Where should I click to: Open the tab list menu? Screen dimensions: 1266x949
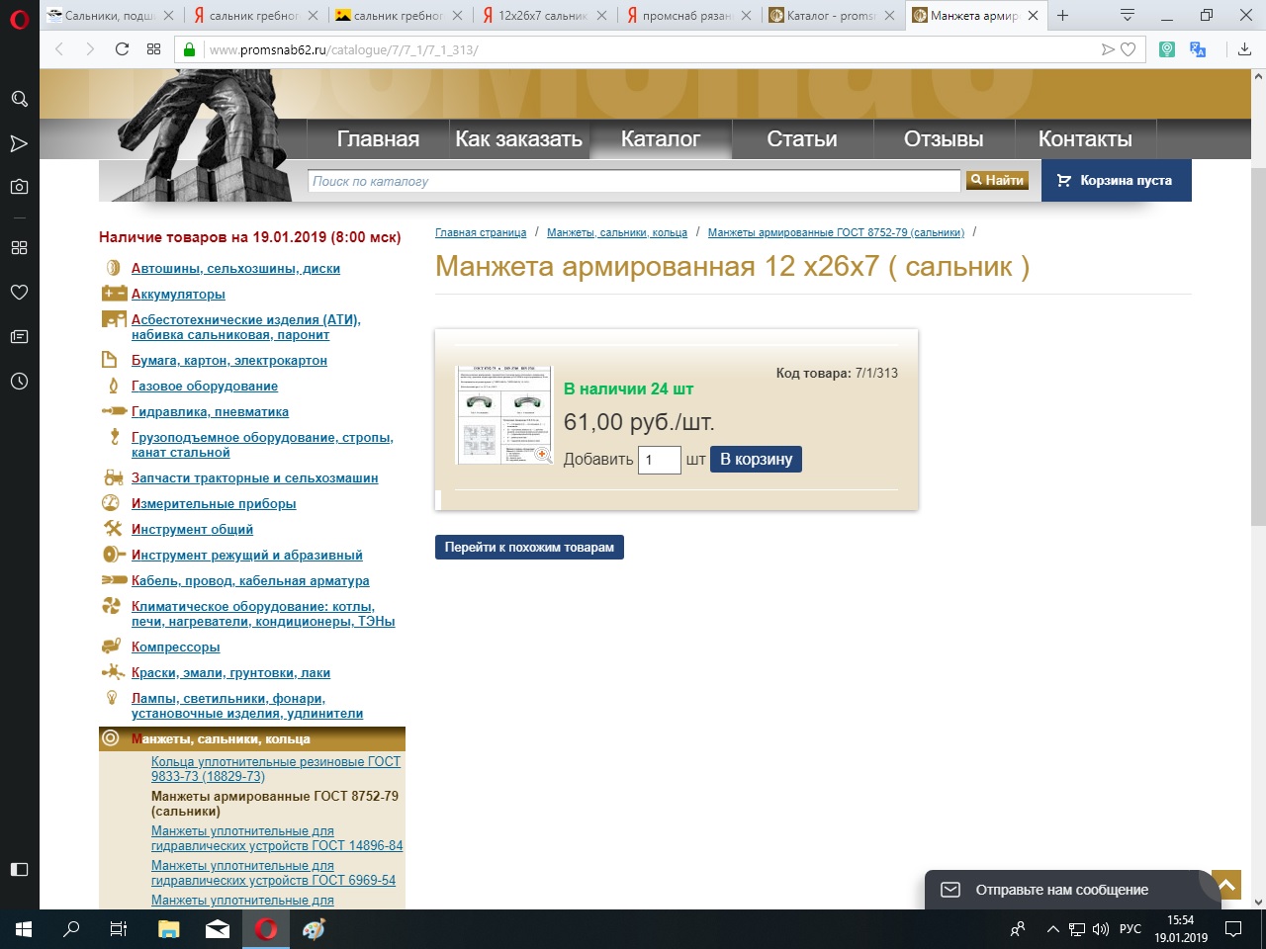(x=1127, y=15)
